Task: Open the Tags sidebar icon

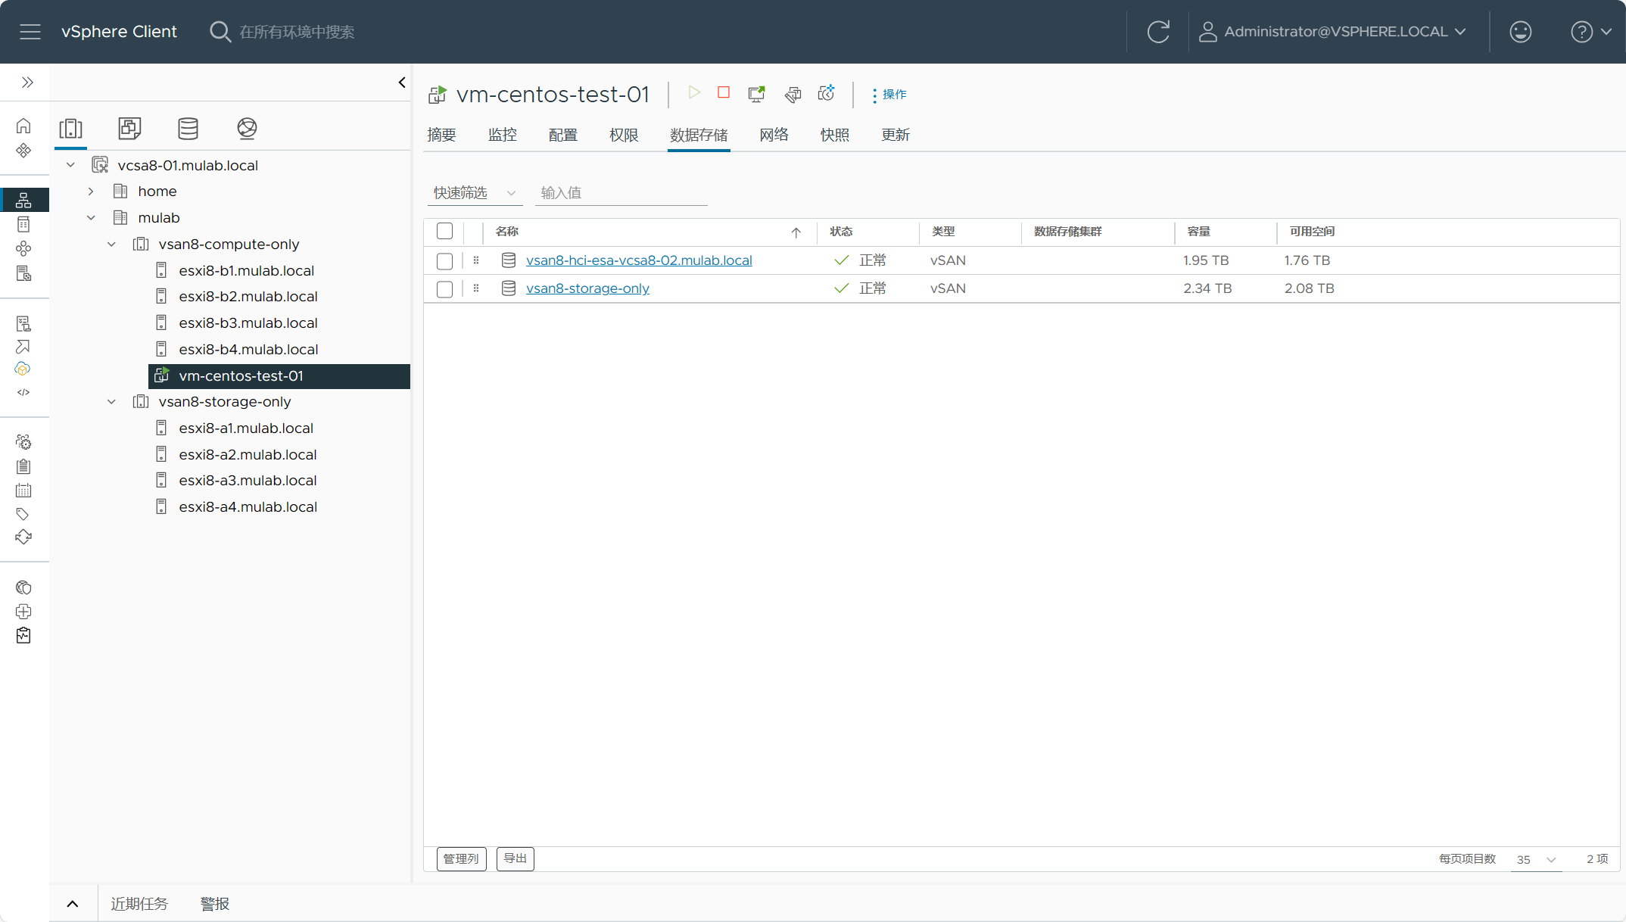Action: [23, 514]
